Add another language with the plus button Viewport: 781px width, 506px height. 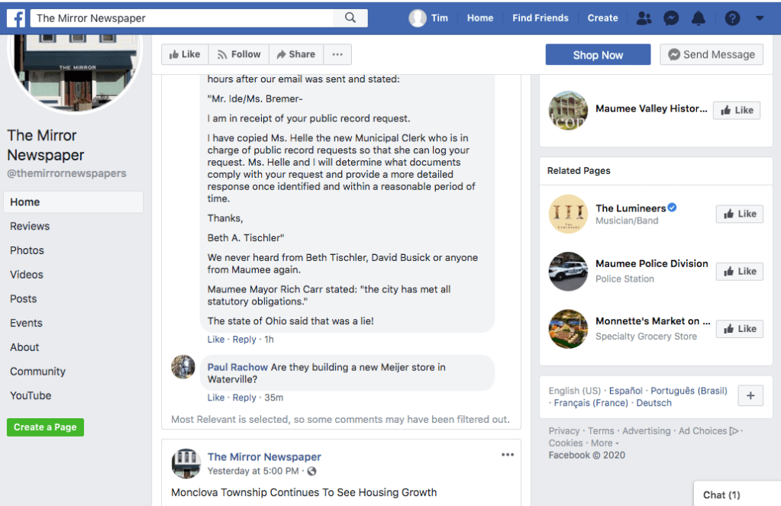[750, 395]
